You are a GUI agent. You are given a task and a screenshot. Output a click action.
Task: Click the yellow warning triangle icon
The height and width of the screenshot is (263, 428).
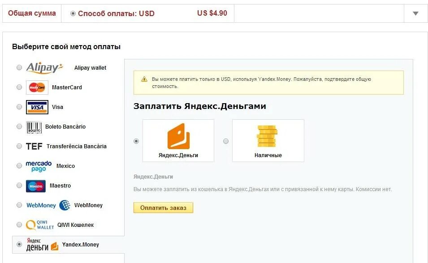(144, 79)
